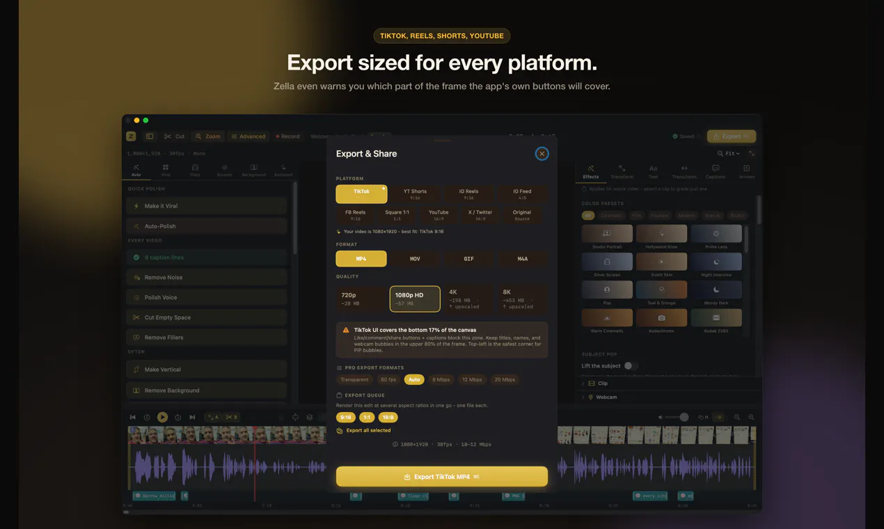Pick YouTube 16:9 platform

click(439, 215)
